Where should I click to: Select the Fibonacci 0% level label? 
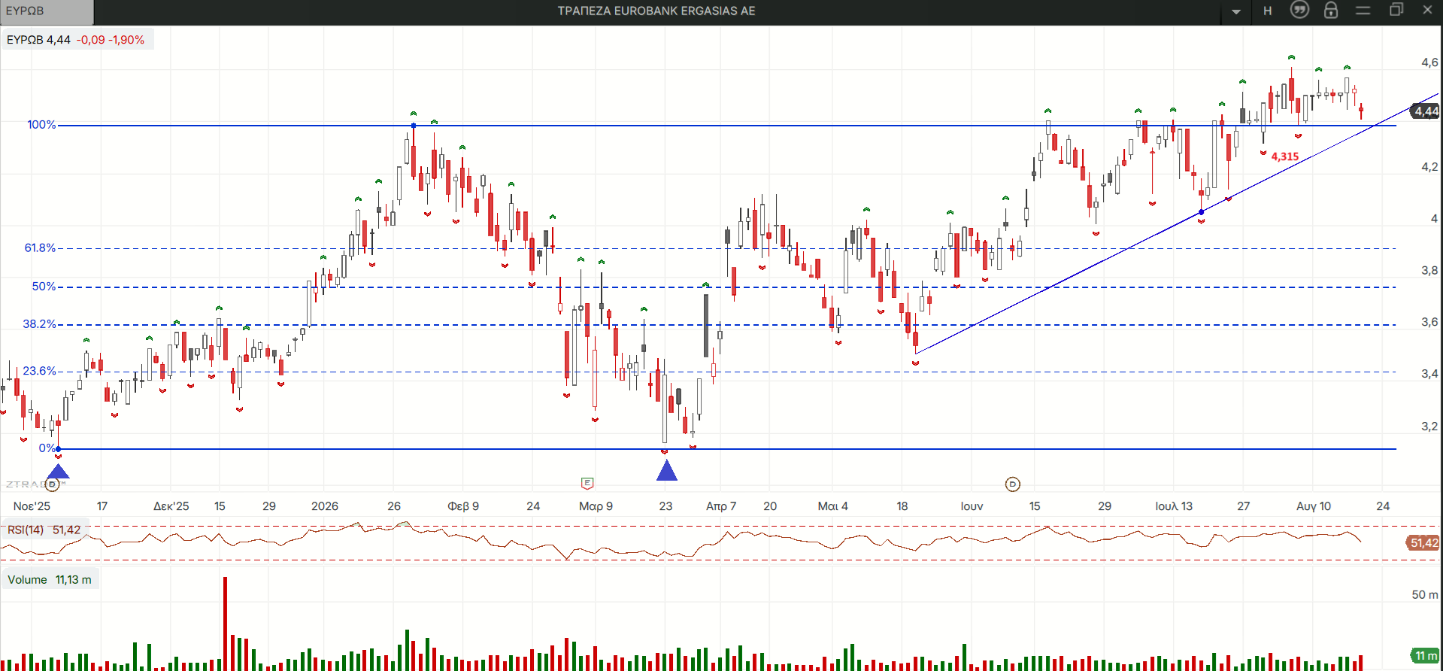(x=47, y=448)
